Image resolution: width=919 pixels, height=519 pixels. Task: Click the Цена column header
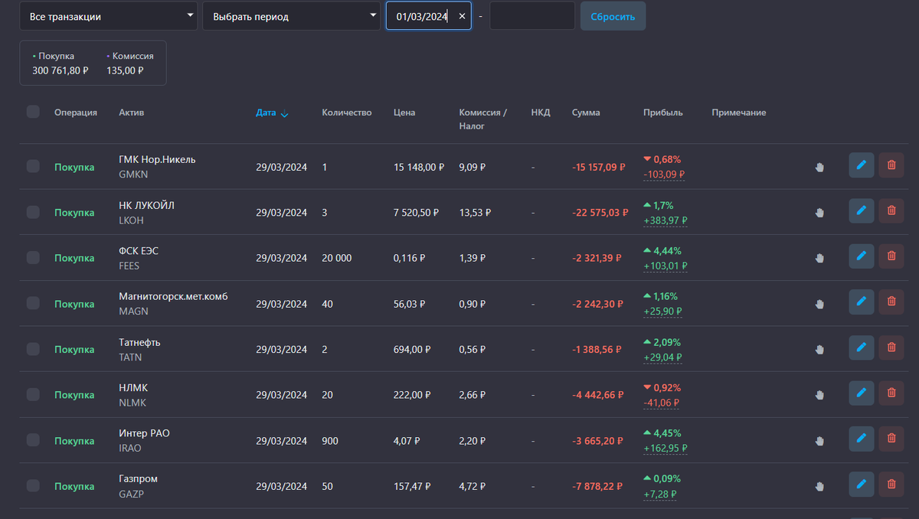click(x=404, y=113)
